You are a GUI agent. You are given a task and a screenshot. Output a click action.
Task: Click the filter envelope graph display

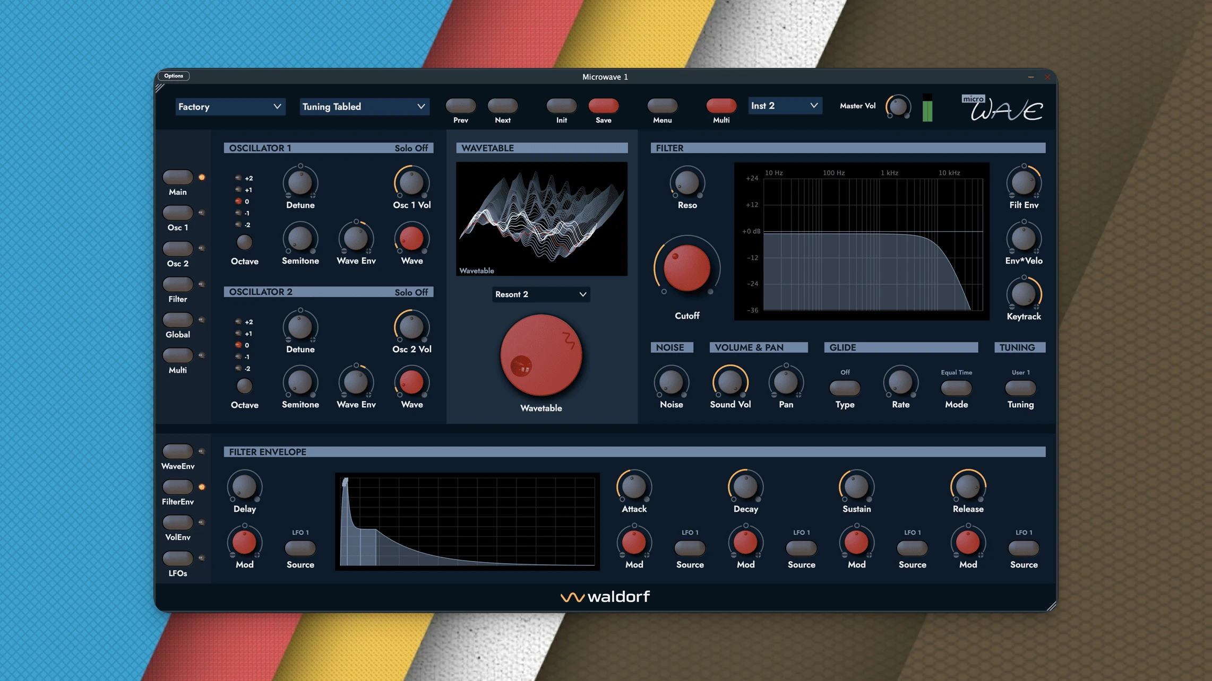[467, 521]
